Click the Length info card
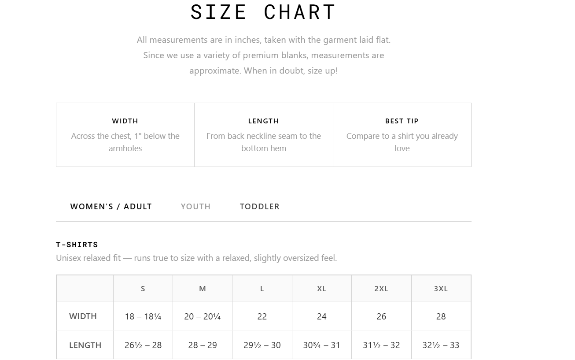575x360 pixels. click(264, 135)
